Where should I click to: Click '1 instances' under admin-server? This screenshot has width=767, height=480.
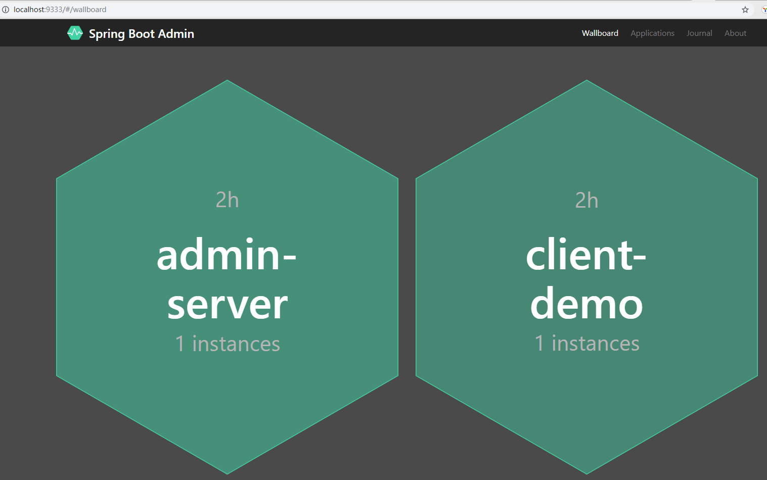click(228, 344)
